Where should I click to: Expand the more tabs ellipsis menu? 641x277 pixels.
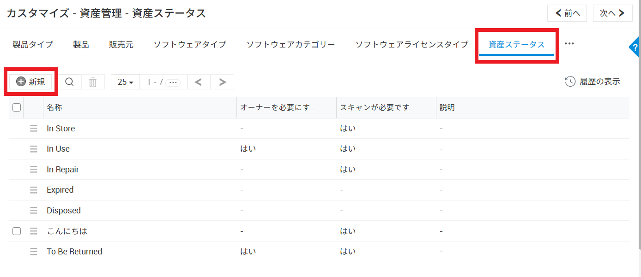pyautogui.click(x=569, y=44)
